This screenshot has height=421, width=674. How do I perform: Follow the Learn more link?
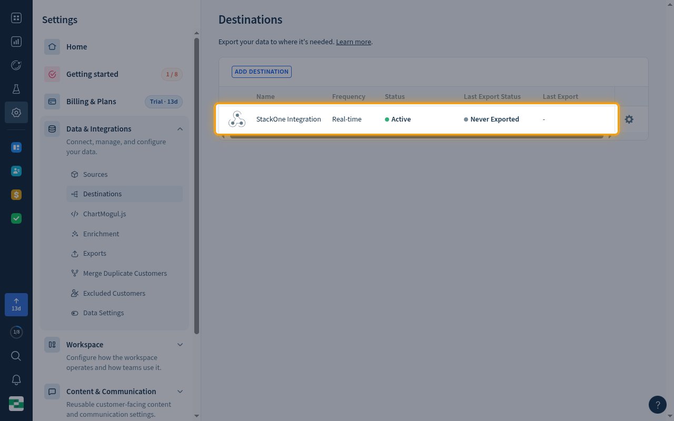point(354,42)
